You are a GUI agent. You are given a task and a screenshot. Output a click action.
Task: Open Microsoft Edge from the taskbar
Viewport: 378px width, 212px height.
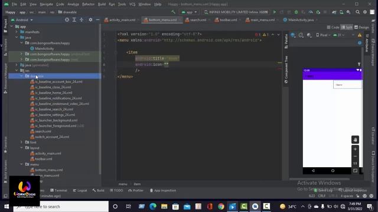click(153, 207)
